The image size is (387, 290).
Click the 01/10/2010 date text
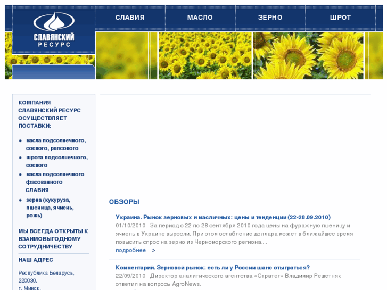[x=130, y=226]
